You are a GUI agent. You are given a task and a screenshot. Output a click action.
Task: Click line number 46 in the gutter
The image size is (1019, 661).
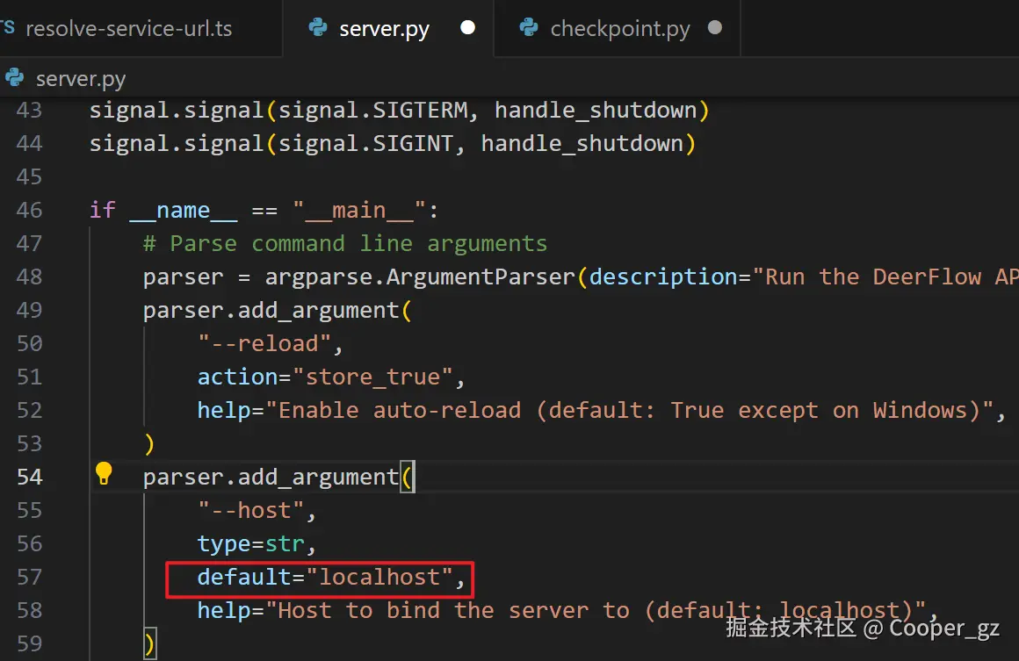coord(29,211)
